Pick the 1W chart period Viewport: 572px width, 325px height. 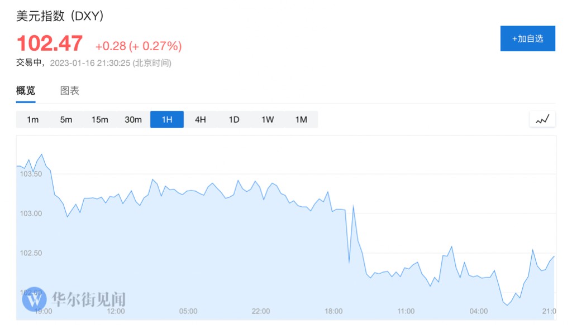268,119
